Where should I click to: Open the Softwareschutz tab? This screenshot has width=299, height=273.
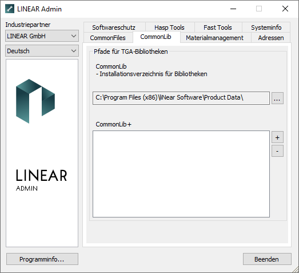pyautogui.click(x=114, y=27)
